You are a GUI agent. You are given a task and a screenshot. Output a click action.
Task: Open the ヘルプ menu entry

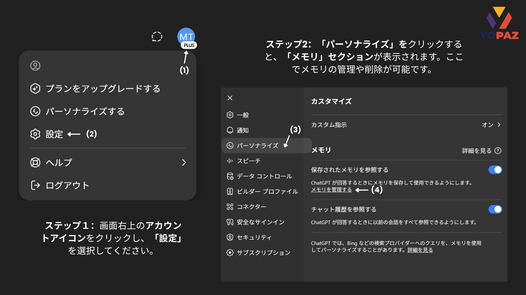107,163
